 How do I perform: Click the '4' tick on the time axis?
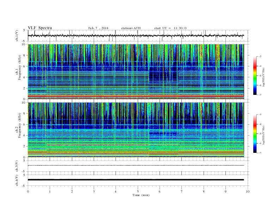point(116,191)
